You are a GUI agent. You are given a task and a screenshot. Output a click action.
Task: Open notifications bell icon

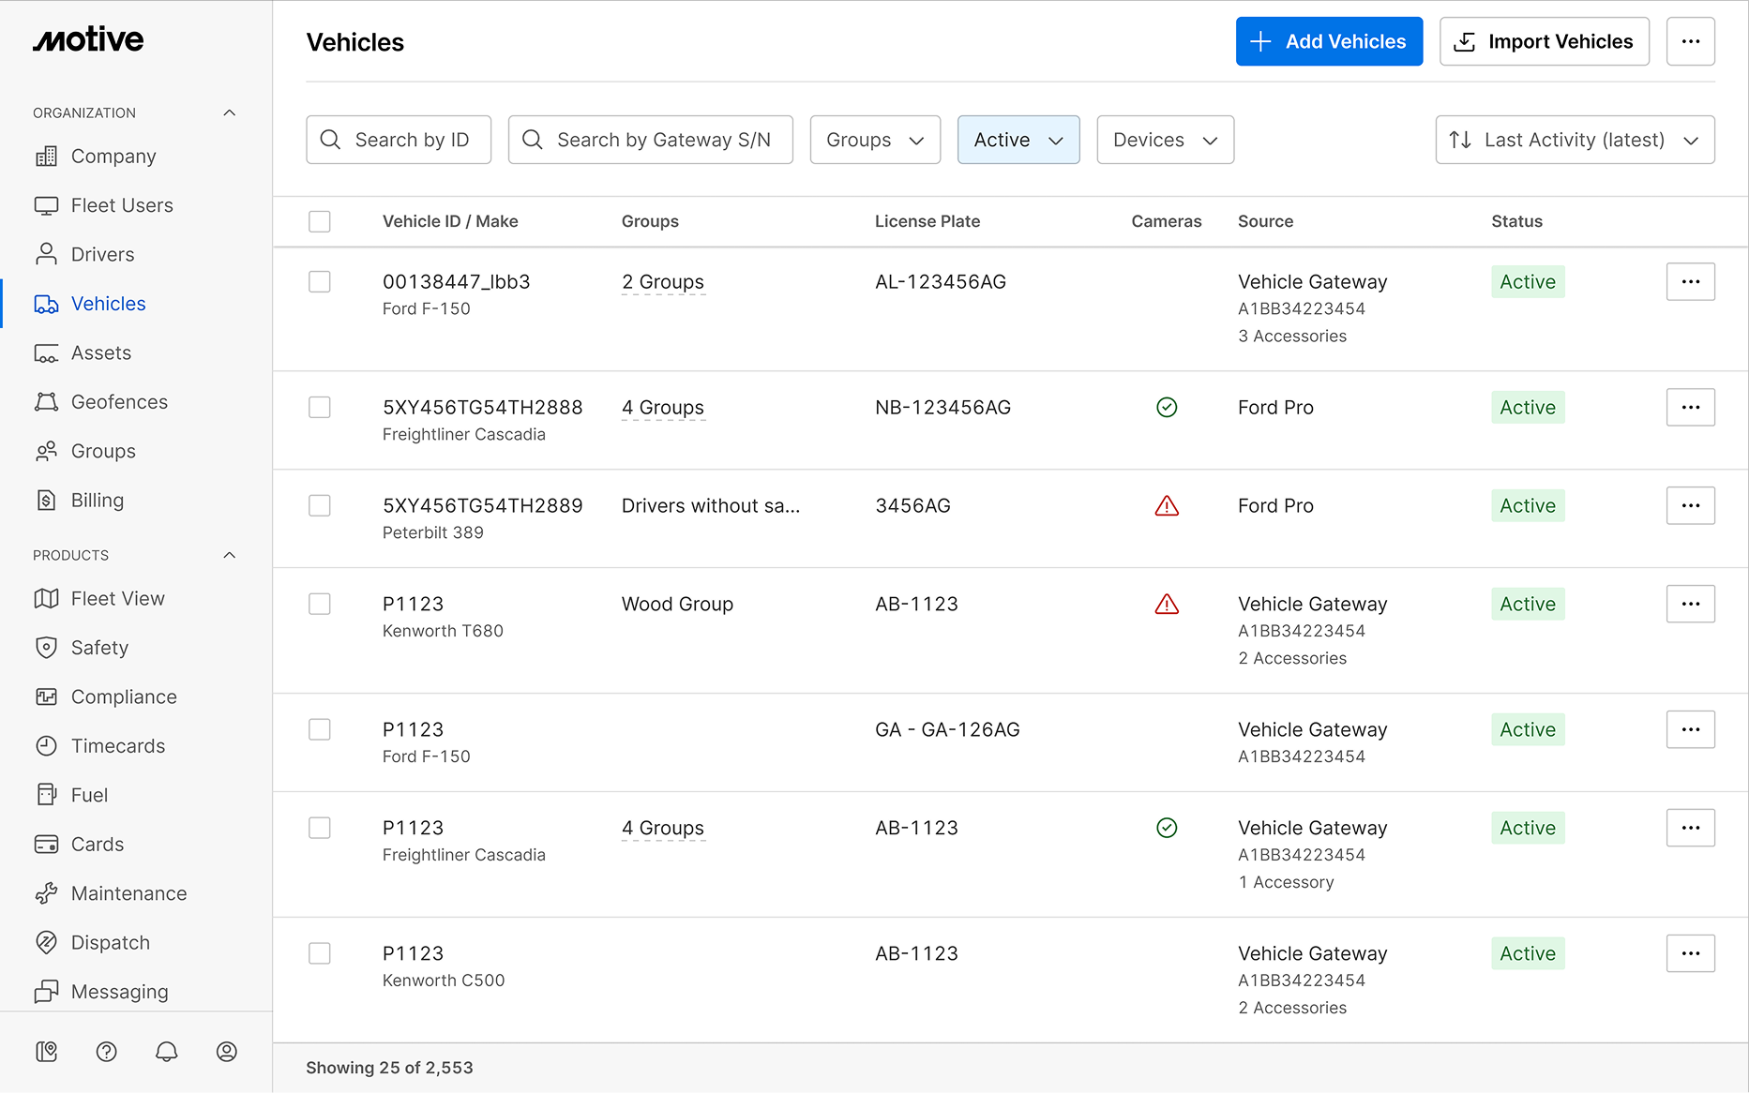click(167, 1052)
